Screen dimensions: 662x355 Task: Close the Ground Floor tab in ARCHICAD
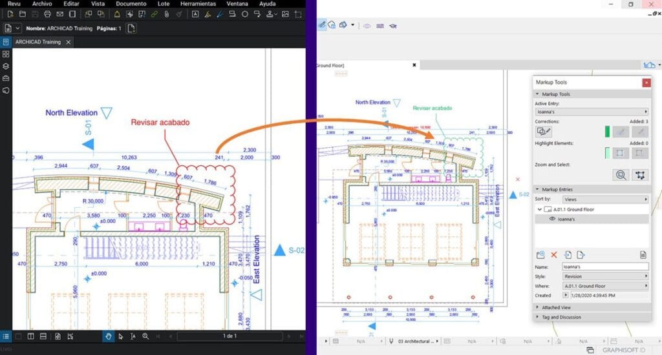point(414,65)
